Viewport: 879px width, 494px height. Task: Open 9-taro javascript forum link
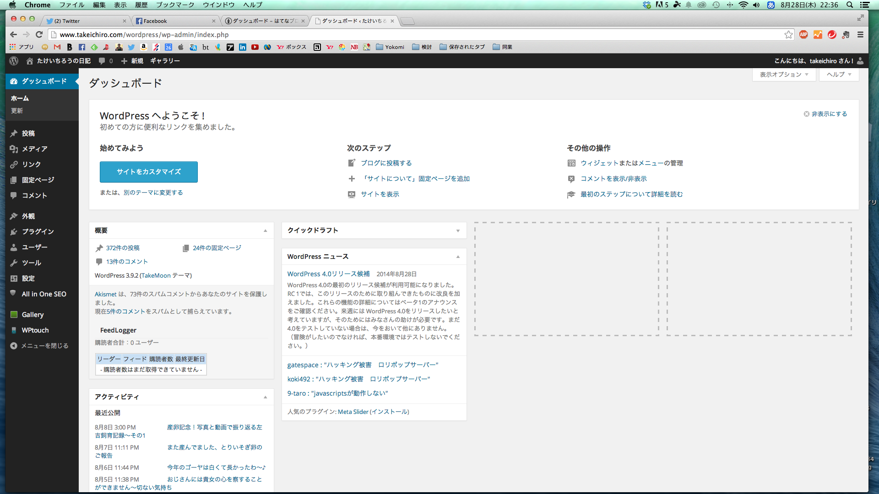pos(337,393)
